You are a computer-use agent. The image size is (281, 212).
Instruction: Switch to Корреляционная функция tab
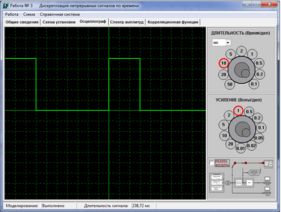click(x=173, y=22)
